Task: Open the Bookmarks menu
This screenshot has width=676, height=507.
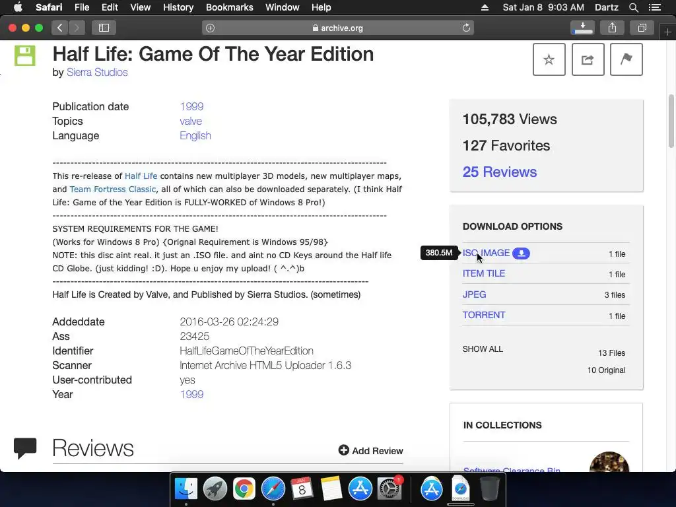Action: click(229, 7)
